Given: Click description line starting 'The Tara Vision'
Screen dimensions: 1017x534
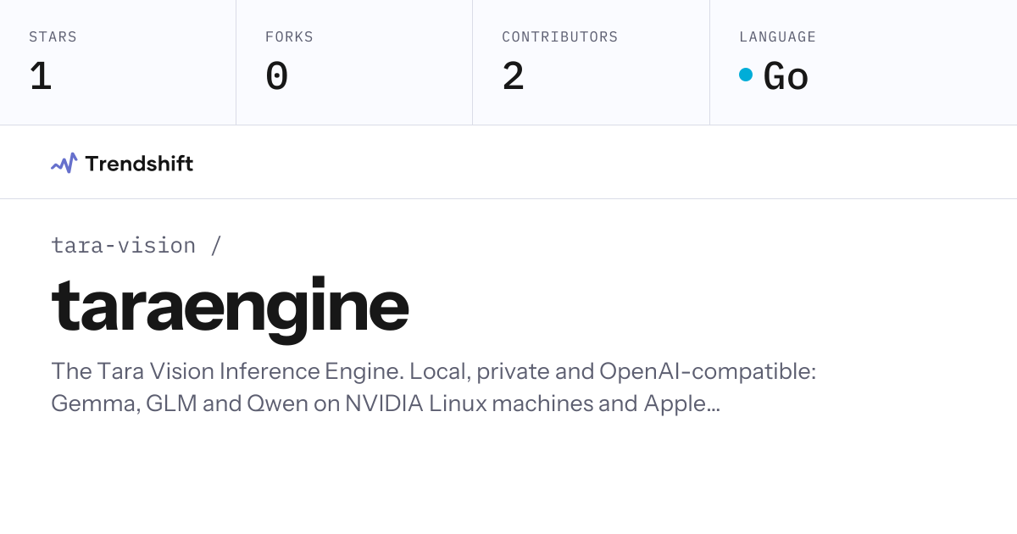Looking at the screenshot, I should 434,371.
